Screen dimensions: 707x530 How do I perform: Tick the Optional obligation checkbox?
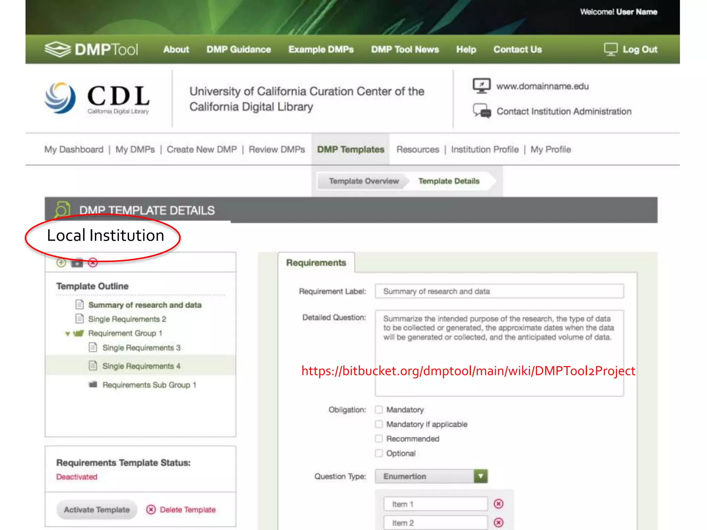[379, 453]
